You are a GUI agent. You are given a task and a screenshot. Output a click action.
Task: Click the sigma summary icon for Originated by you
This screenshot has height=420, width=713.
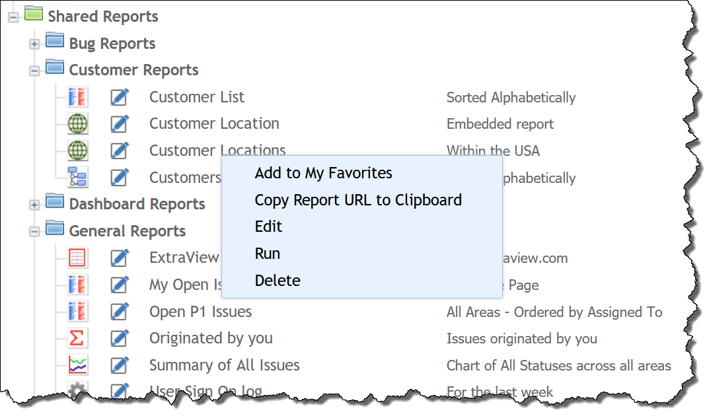(x=77, y=338)
